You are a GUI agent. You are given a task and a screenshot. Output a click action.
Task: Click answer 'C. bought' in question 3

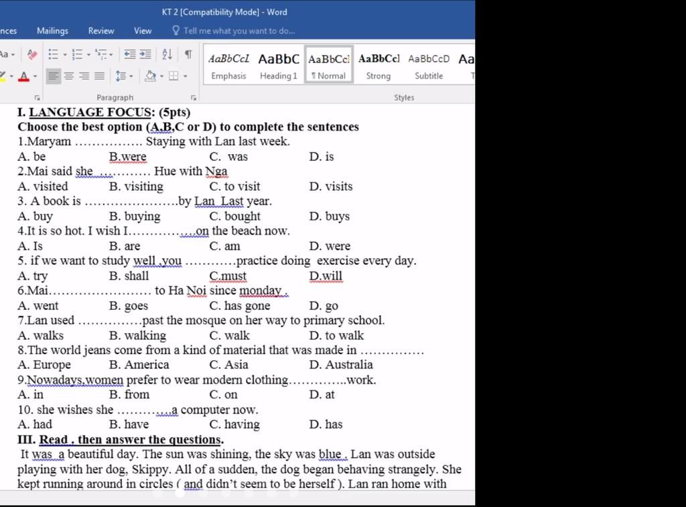tap(235, 217)
